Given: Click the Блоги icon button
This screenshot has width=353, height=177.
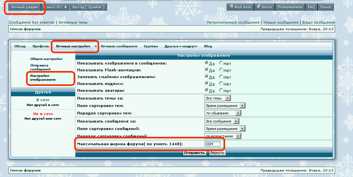Looking at the screenshot, I should point(264,7).
